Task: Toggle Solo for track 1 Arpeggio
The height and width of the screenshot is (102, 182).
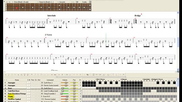Action: [x=28, y=83]
